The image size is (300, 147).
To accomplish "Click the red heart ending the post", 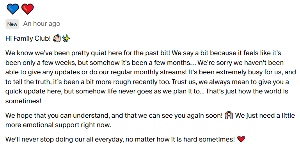I will tap(241, 139).
